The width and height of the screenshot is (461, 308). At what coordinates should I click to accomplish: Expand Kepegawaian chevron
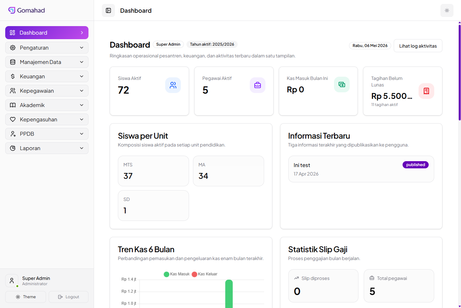(x=82, y=91)
